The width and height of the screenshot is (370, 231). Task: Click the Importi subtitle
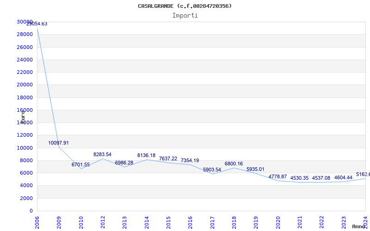(x=185, y=16)
